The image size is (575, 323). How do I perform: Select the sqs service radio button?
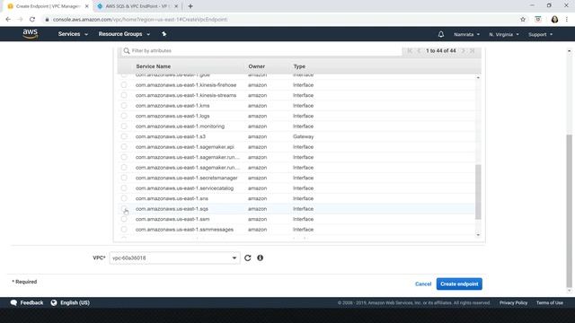(124, 208)
